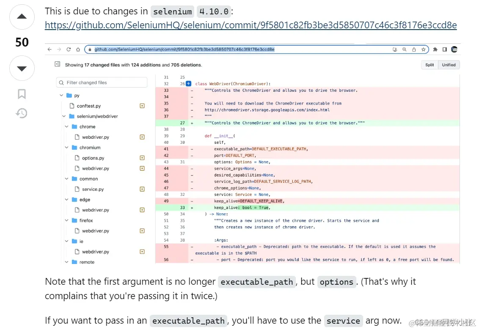Collapse the firefox folder
This screenshot has height=330, width=479.
pyautogui.click(x=66, y=220)
